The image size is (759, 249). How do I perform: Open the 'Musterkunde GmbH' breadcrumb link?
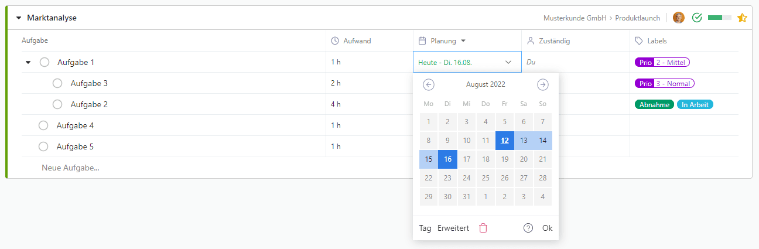click(x=575, y=18)
